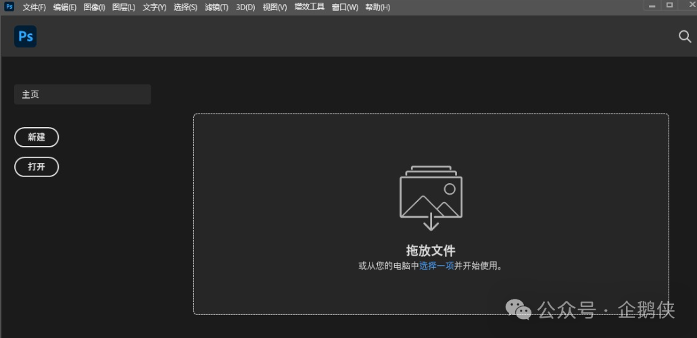Viewport: 697px width, 338px height.
Task: Select the 主页 home tab
Action: click(82, 94)
